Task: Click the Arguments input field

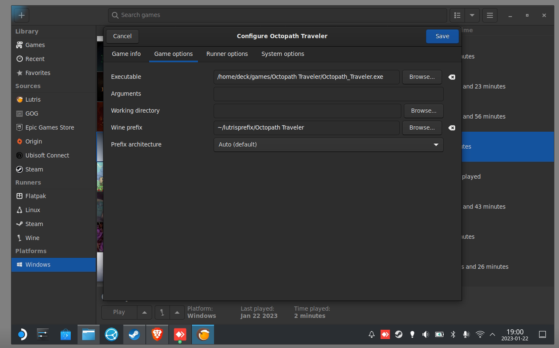Action: click(328, 94)
